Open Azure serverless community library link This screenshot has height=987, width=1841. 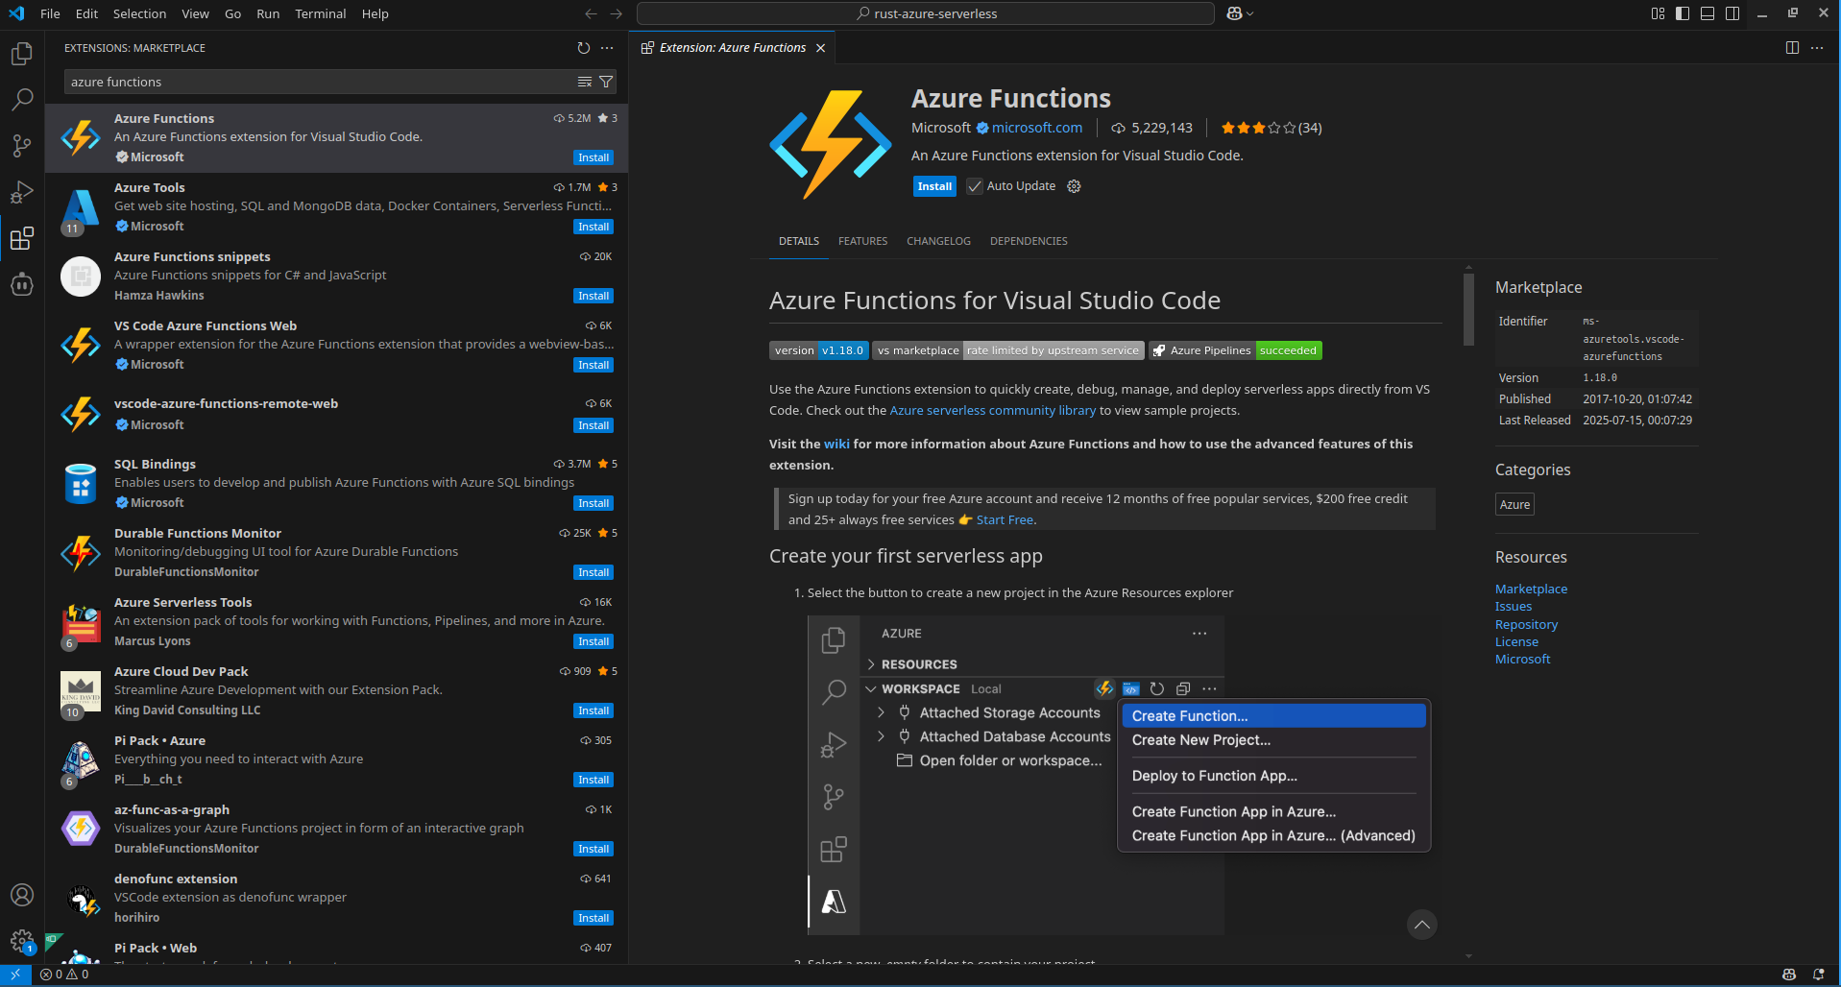(992, 410)
